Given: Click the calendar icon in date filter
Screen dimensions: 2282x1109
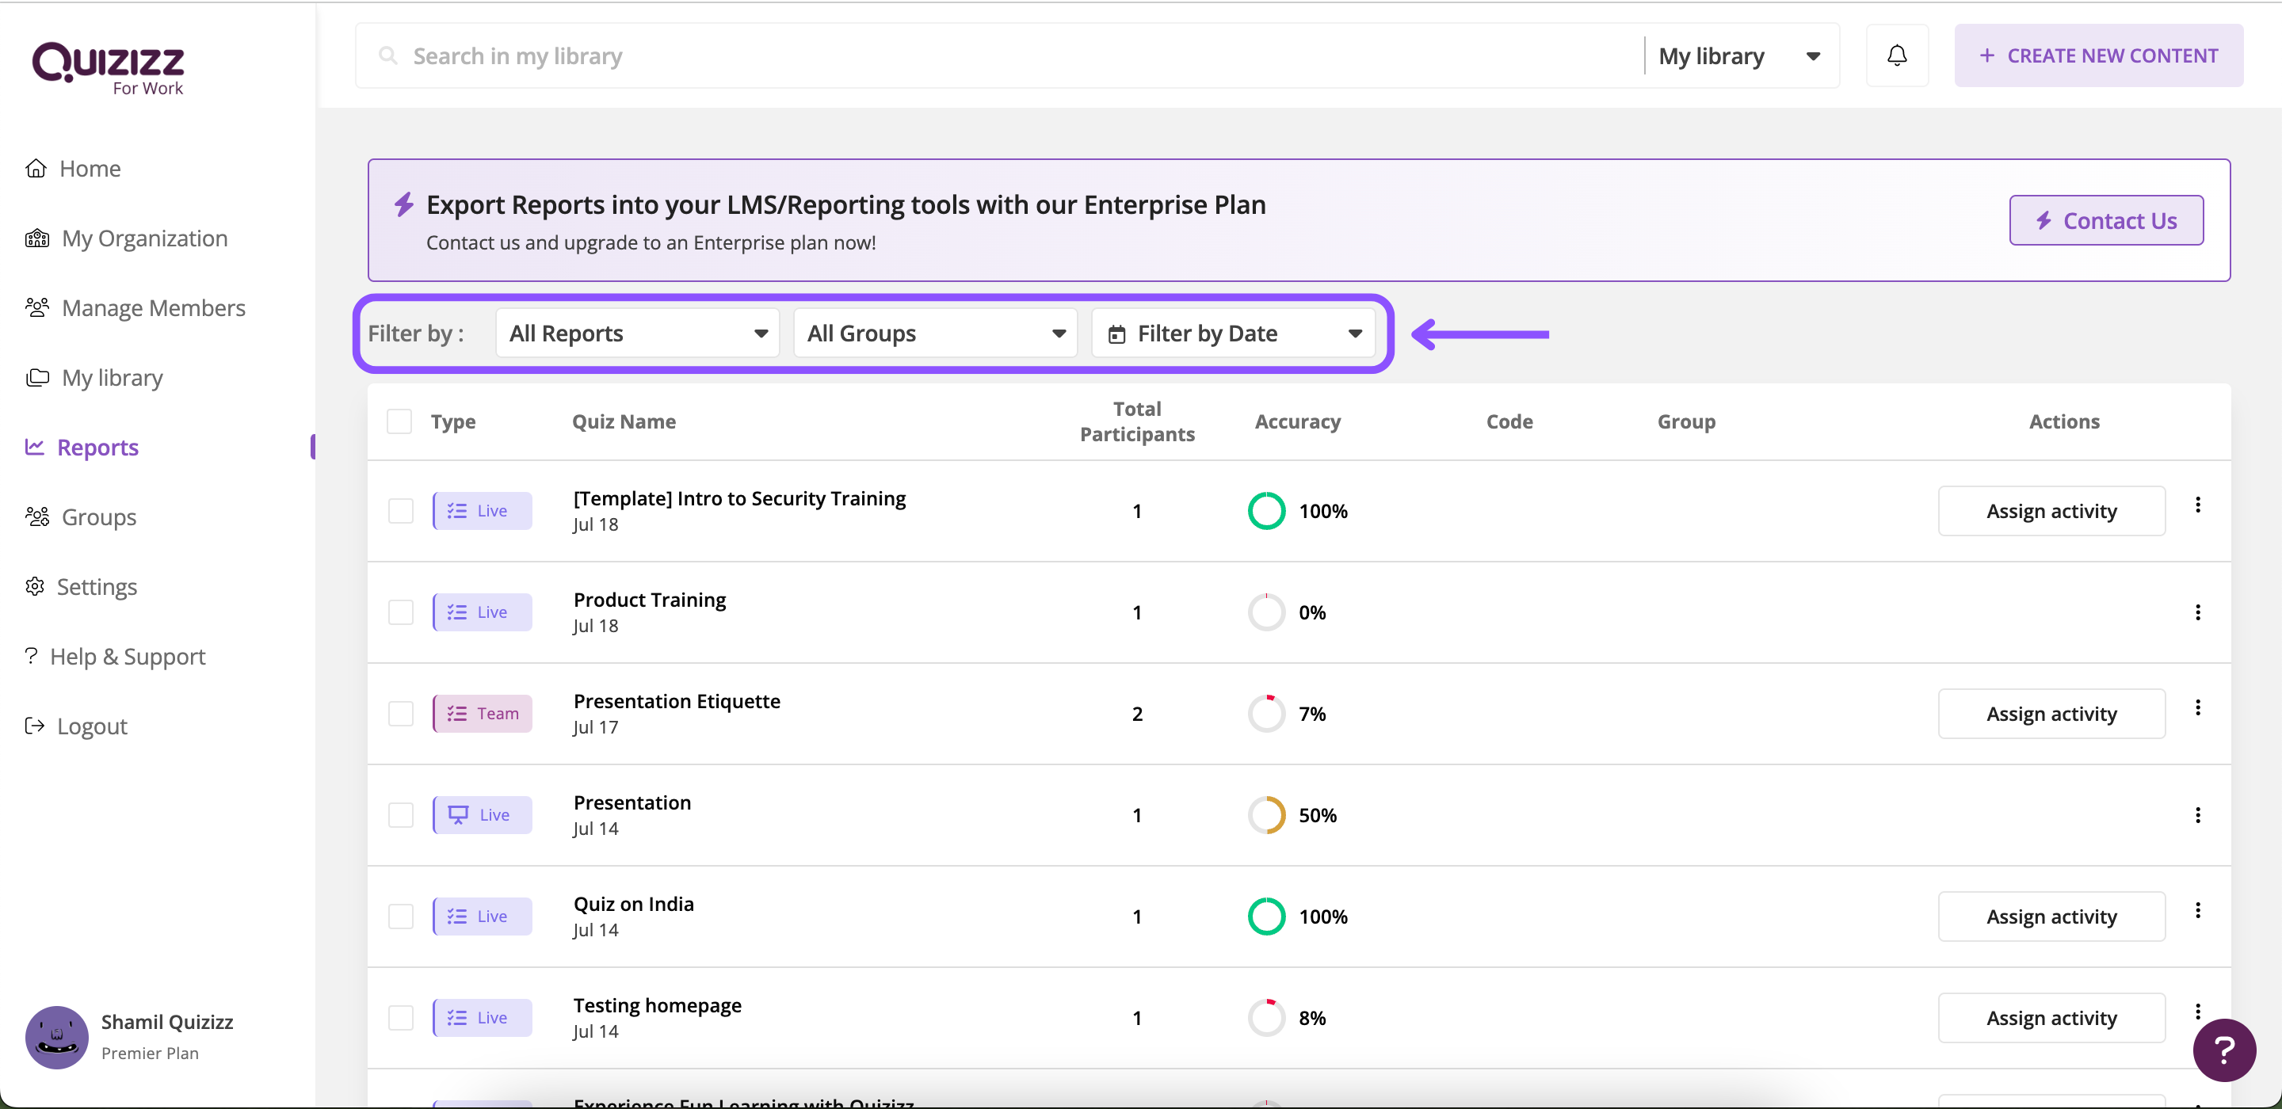Looking at the screenshot, I should point(1117,334).
